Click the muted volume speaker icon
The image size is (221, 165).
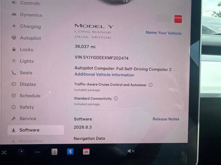tap(131, 151)
